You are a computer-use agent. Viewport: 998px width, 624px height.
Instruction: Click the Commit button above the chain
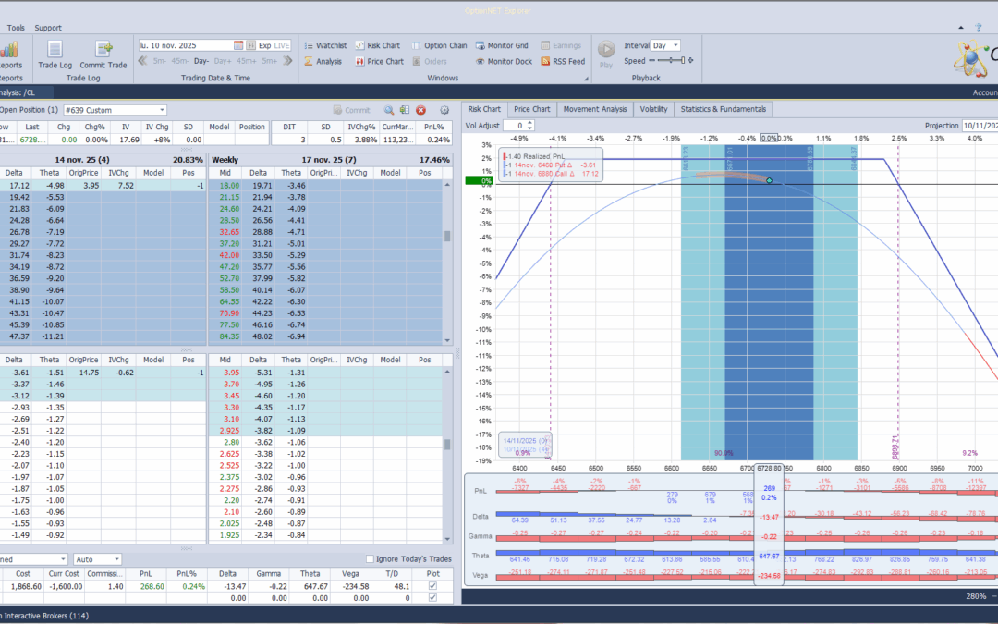pyautogui.click(x=351, y=110)
